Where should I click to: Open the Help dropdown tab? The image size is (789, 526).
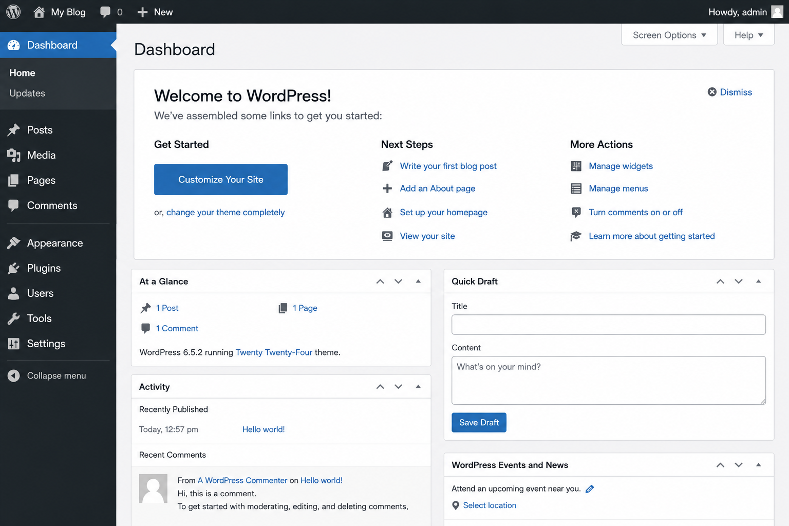click(x=748, y=35)
